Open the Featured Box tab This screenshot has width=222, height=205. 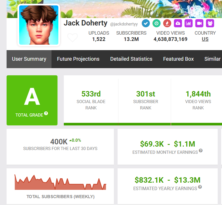pyautogui.click(x=179, y=59)
